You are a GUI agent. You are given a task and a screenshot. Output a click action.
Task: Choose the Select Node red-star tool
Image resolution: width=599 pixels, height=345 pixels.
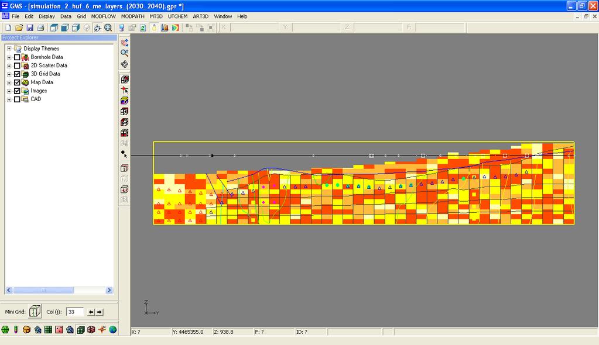(125, 90)
